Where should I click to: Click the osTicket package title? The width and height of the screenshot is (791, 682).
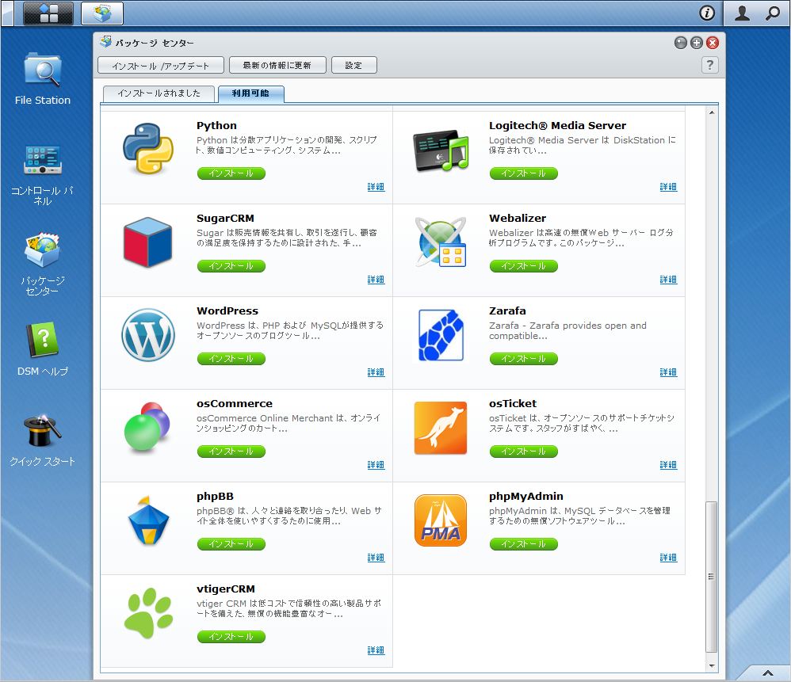(513, 404)
